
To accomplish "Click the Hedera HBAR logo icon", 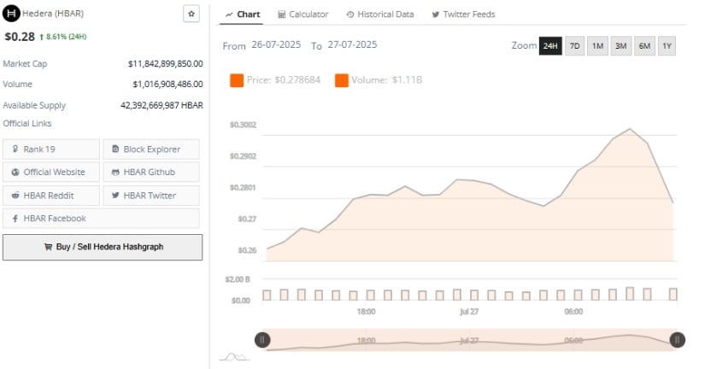I will click(11, 14).
